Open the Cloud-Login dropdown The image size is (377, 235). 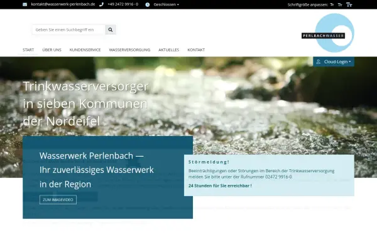coord(334,62)
